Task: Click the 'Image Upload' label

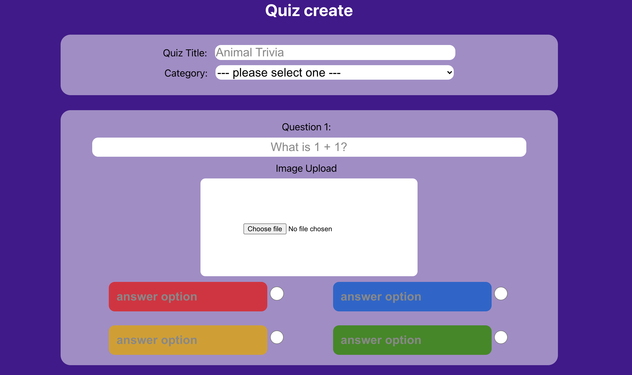Action: (x=306, y=168)
